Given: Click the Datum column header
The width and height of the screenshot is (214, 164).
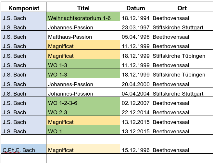Looking at the screenshot, I should tap(135, 7).
